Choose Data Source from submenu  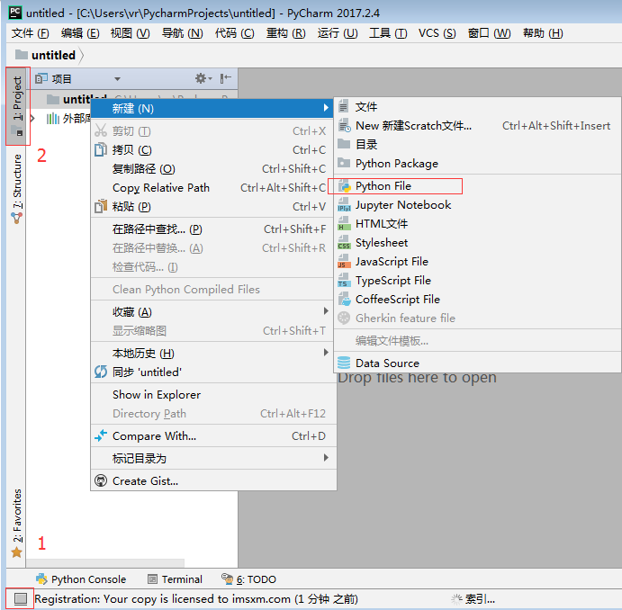477,363
